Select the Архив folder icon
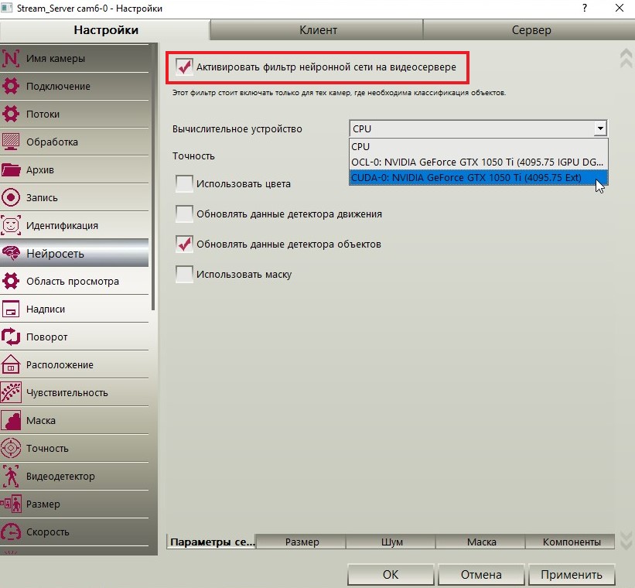Screen dimensions: 635x588 pos(11,169)
